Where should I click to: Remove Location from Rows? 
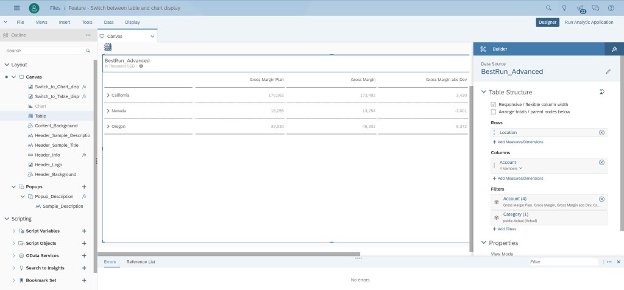pos(601,132)
